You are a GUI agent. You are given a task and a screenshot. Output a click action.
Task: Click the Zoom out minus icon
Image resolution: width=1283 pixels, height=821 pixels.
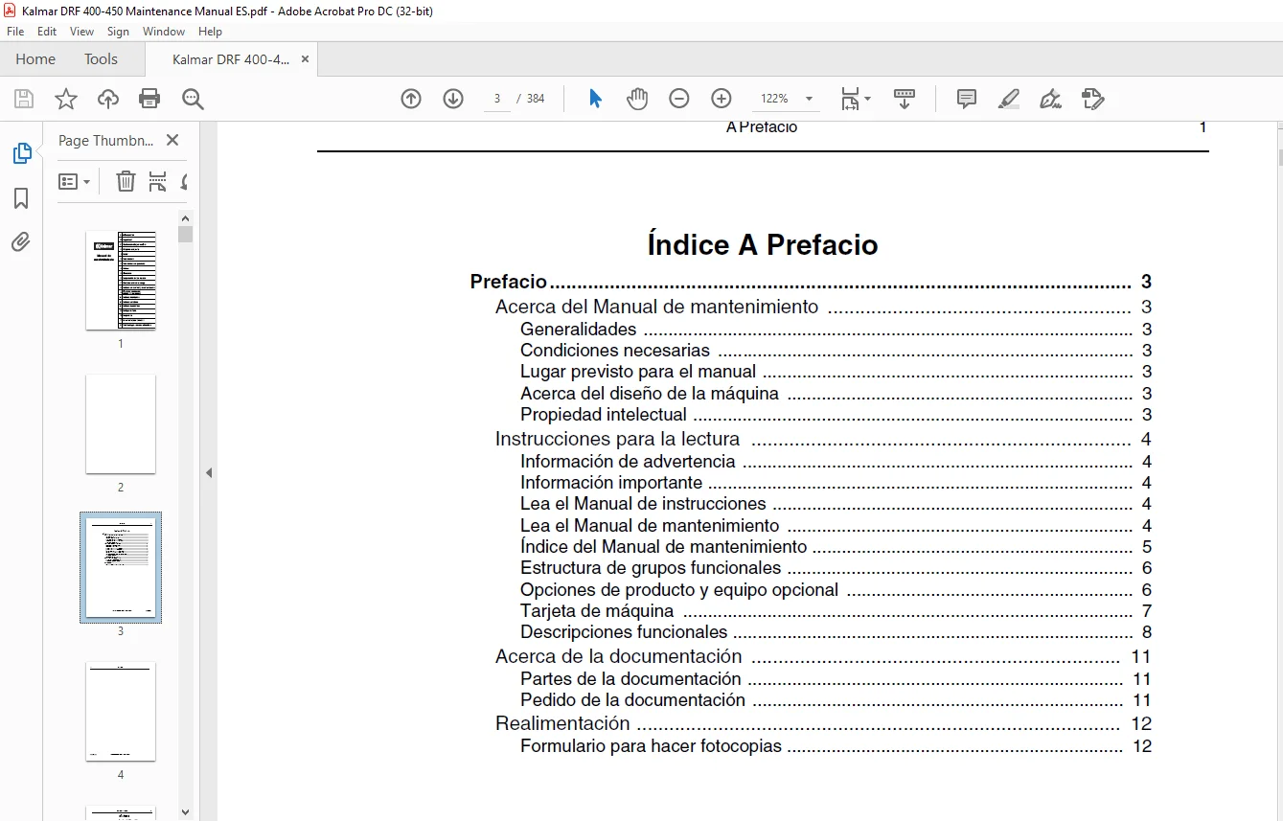pos(679,99)
